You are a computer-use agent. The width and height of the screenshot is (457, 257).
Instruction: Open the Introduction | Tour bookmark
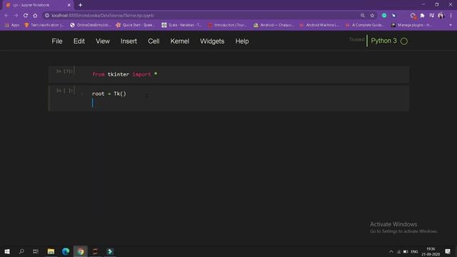click(x=228, y=25)
